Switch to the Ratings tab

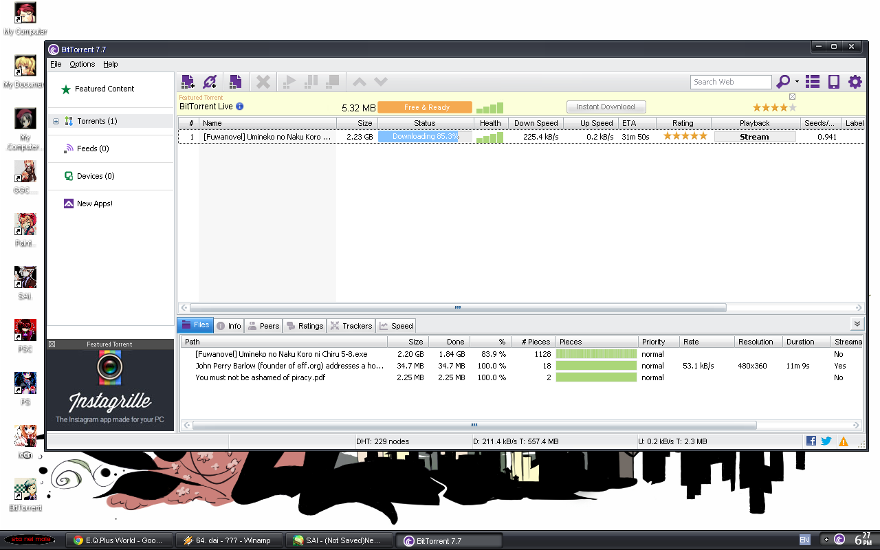305,326
